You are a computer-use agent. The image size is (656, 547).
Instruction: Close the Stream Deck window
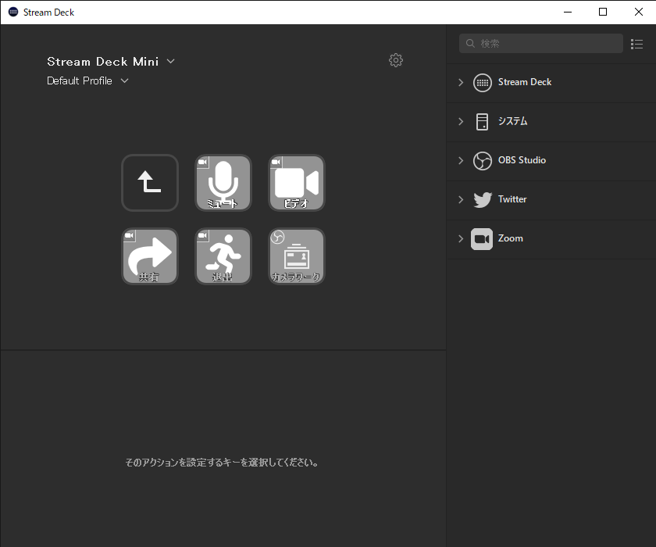click(x=639, y=12)
